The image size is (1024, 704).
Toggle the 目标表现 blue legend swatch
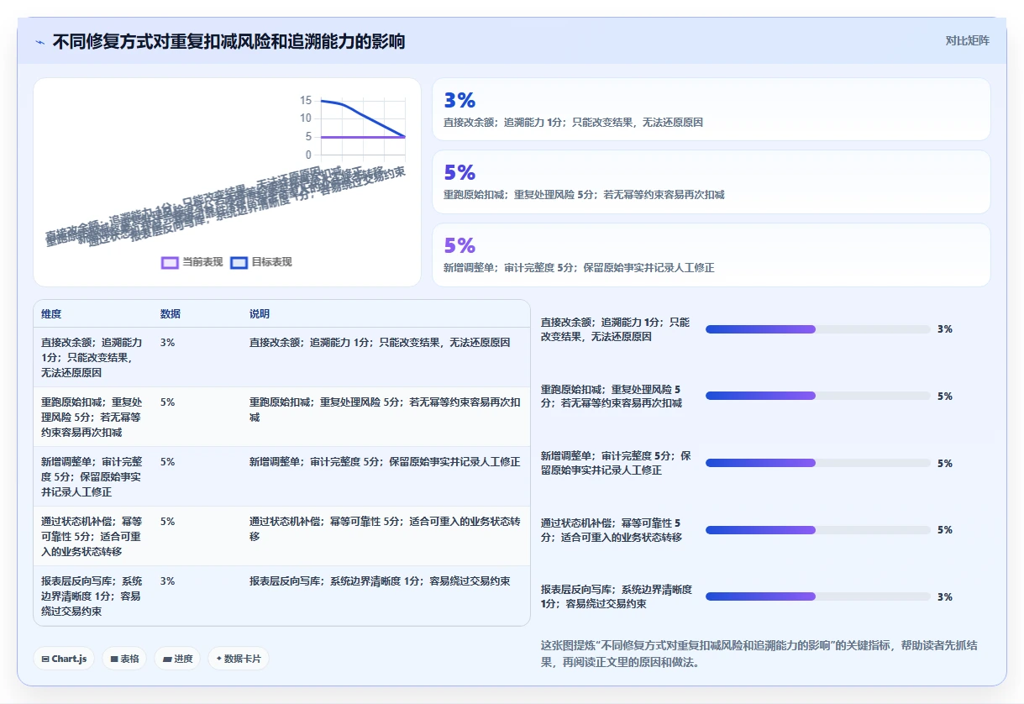tap(239, 262)
